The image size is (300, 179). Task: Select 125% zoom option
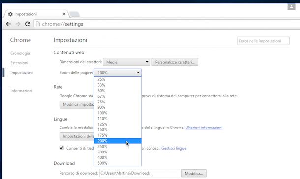(118, 124)
